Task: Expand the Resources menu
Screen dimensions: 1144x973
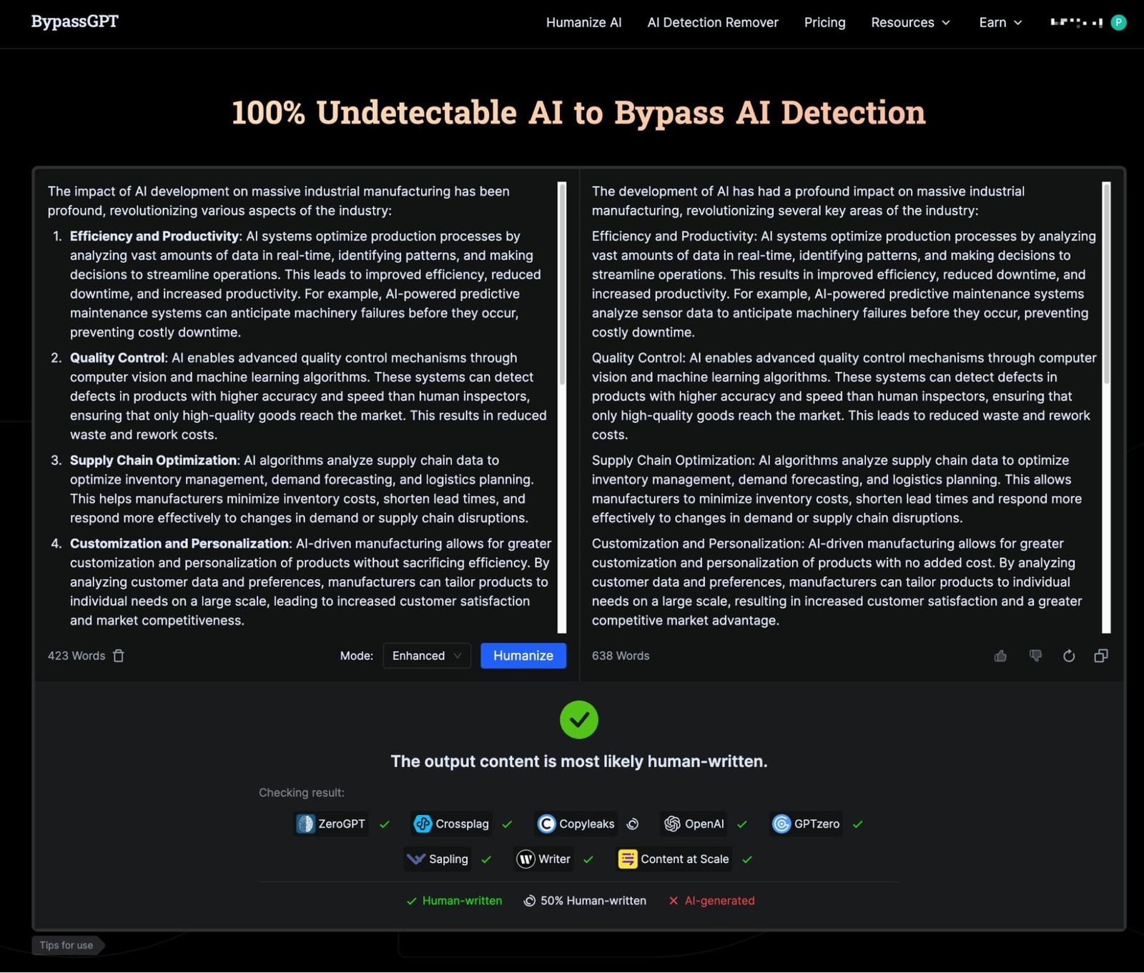Action: pos(910,22)
